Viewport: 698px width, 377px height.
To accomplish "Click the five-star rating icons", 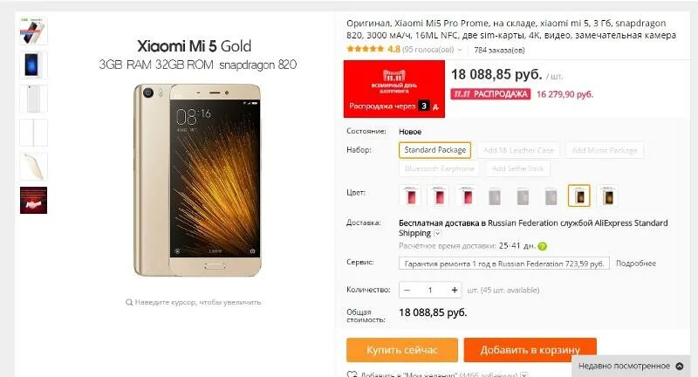I will pos(365,49).
